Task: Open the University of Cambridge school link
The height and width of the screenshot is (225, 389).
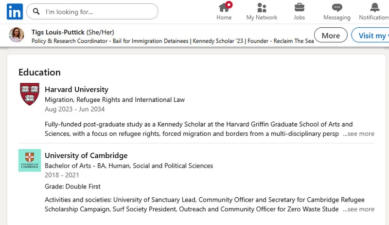Action: [x=86, y=156]
